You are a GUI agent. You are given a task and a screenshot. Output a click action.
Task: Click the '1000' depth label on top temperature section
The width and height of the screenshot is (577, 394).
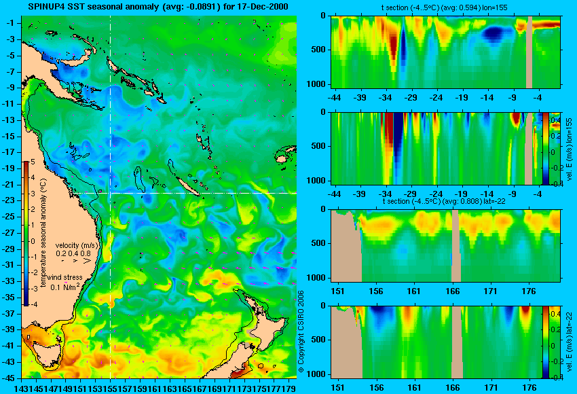pos(316,84)
